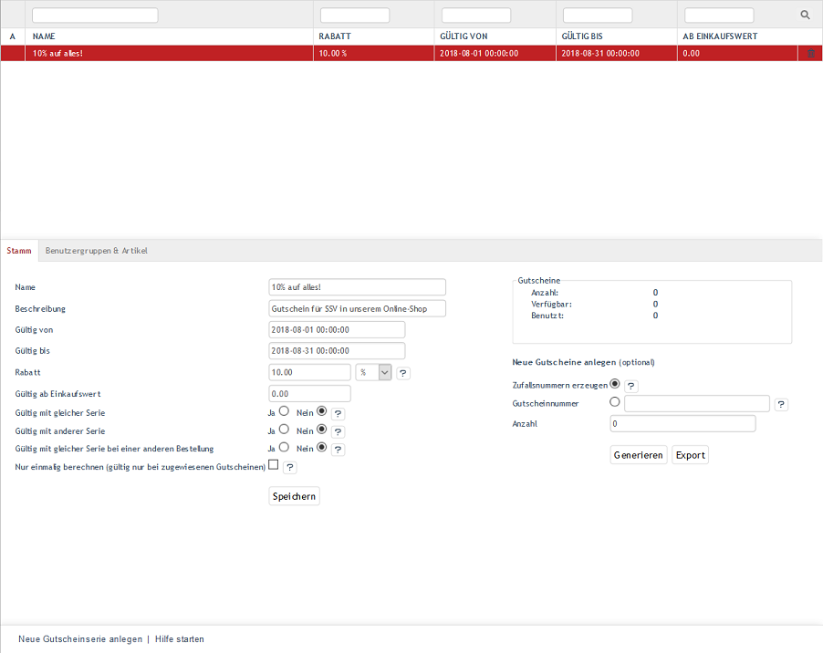Delete the '10% auf alles!' voucher series

[x=810, y=54]
